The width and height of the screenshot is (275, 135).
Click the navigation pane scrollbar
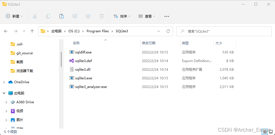(x=61, y=59)
